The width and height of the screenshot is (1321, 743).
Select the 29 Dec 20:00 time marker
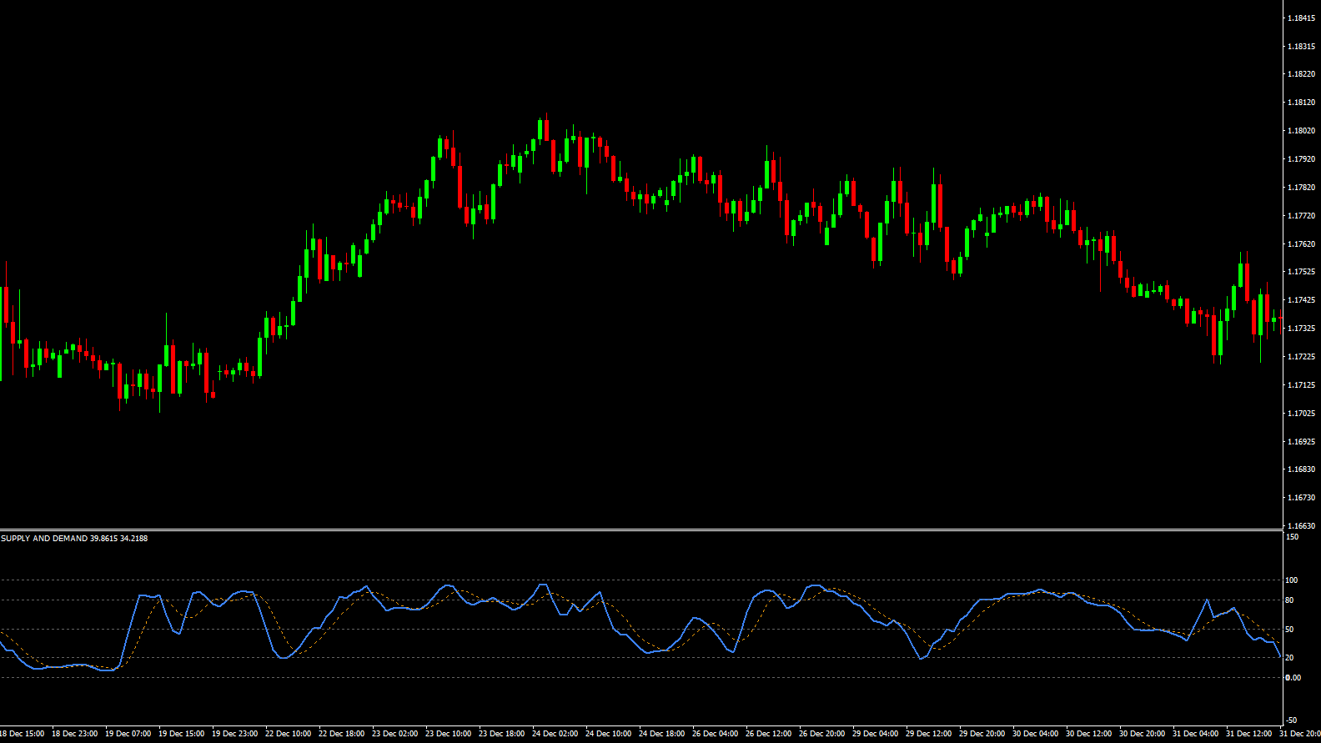click(982, 734)
